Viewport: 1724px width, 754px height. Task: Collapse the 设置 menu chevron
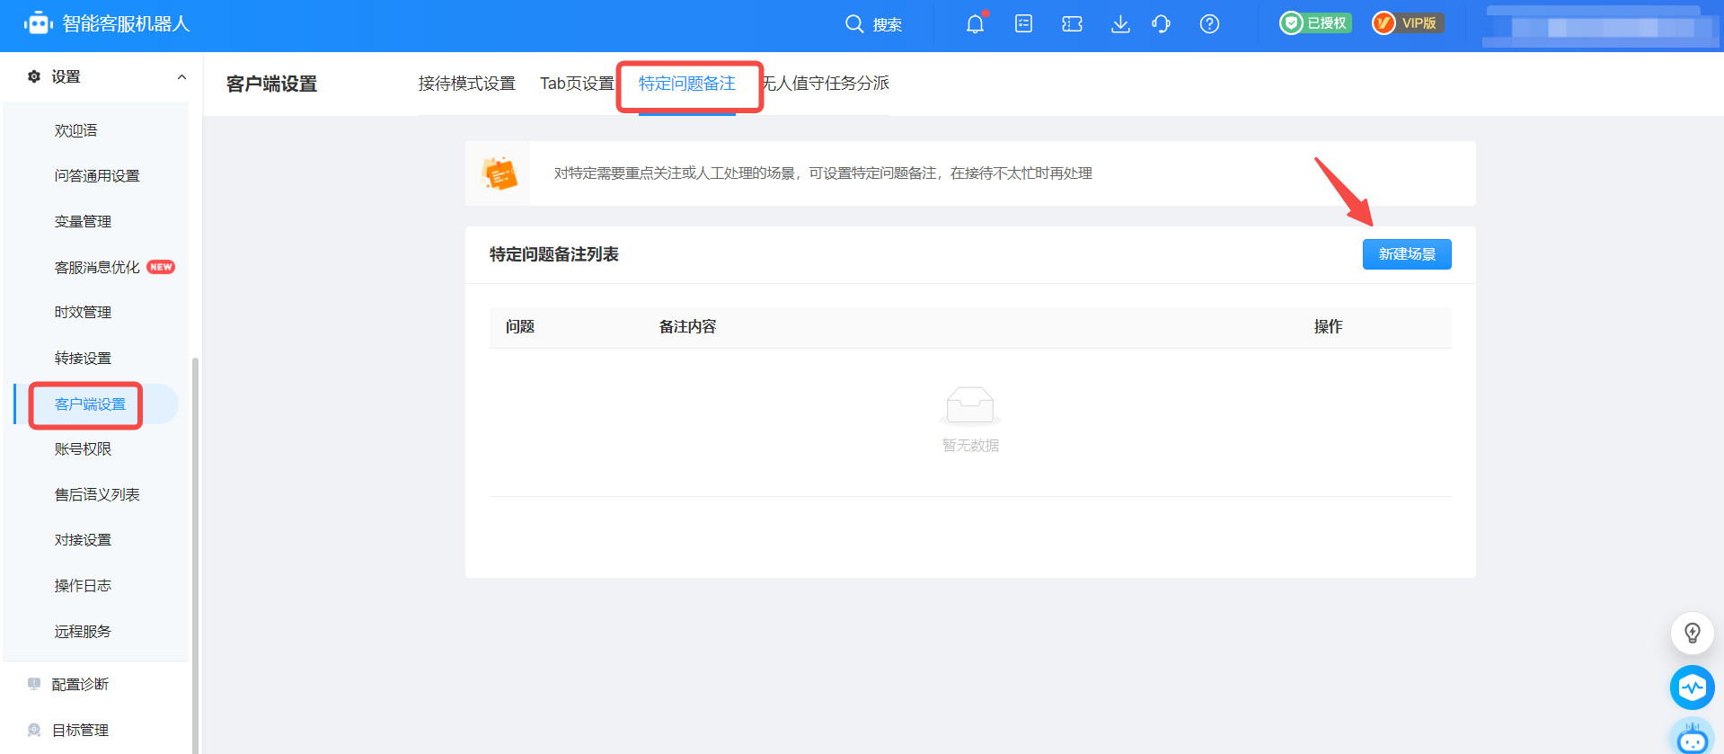[182, 77]
